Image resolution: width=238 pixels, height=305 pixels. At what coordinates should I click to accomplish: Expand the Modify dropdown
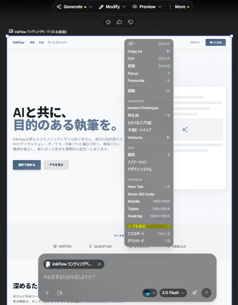[x=112, y=7]
